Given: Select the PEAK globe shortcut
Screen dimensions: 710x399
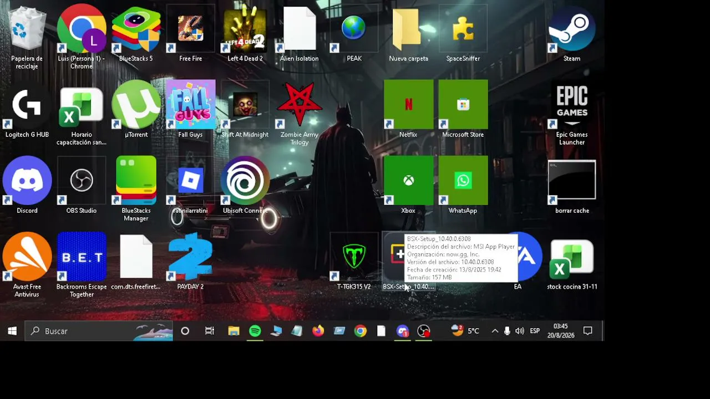Looking at the screenshot, I should click(354, 33).
